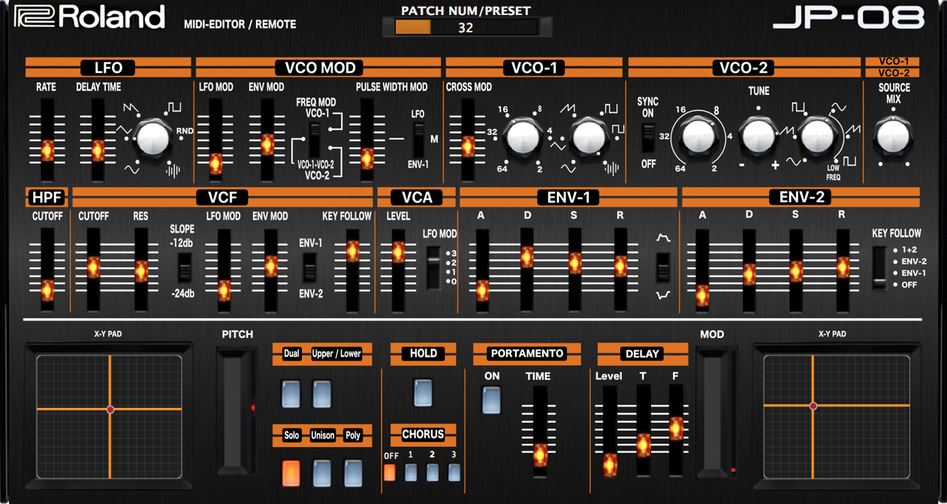Click the PATCH NUM/PRESET value field
The height and width of the screenshot is (504, 947).
tap(466, 28)
